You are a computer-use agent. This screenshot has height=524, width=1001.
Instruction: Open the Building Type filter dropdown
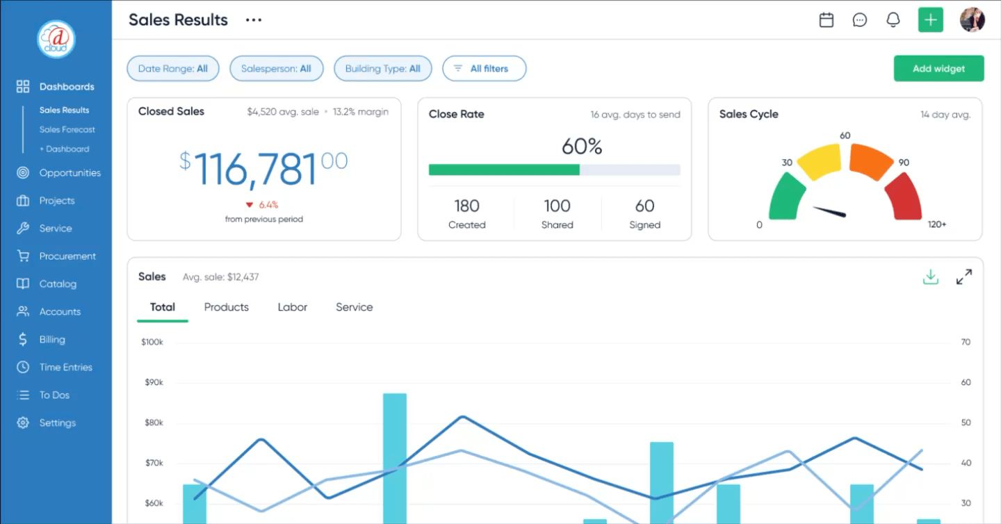(382, 68)
